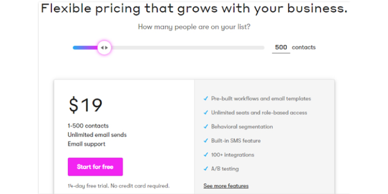Click the Email support line
388x194 pixels.
[86, 144]
